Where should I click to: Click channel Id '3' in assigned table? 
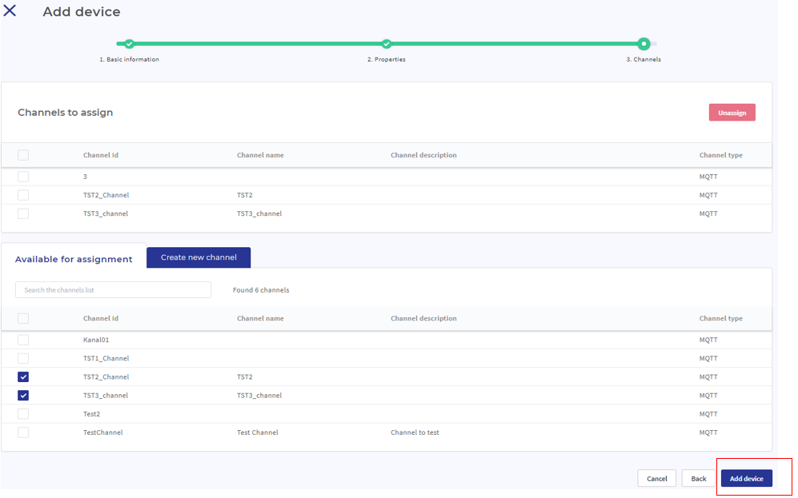[x=85, y=177]
